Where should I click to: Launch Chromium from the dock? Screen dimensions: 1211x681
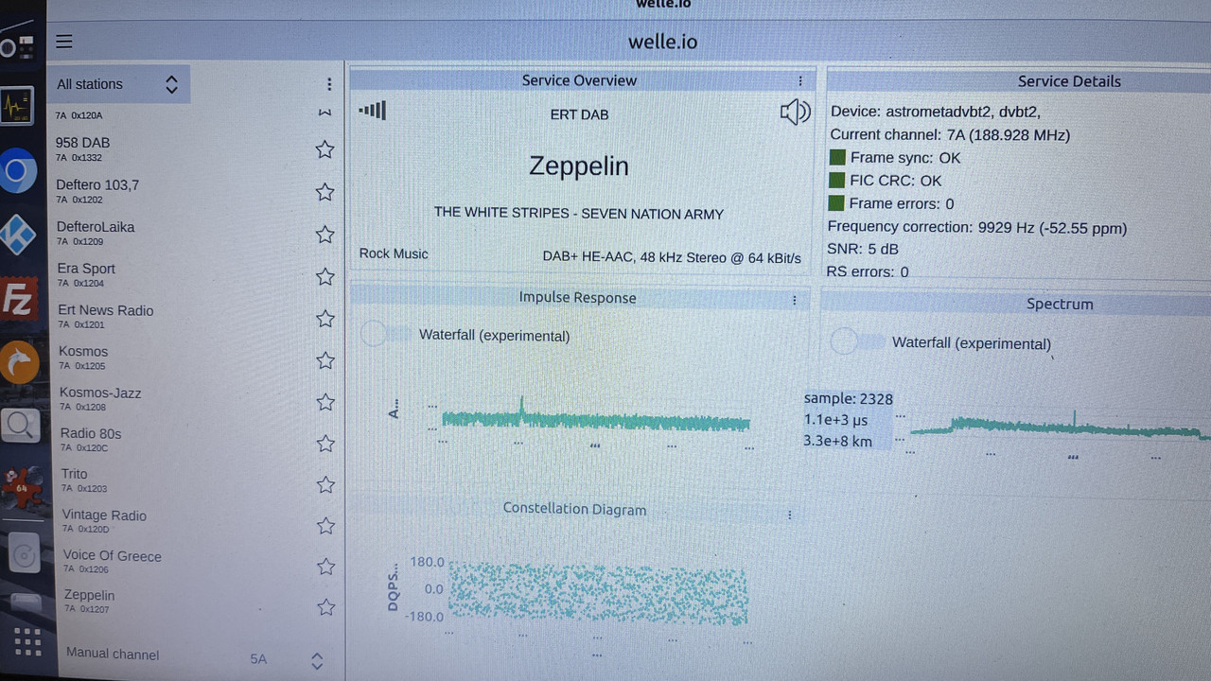pos(17,172)
